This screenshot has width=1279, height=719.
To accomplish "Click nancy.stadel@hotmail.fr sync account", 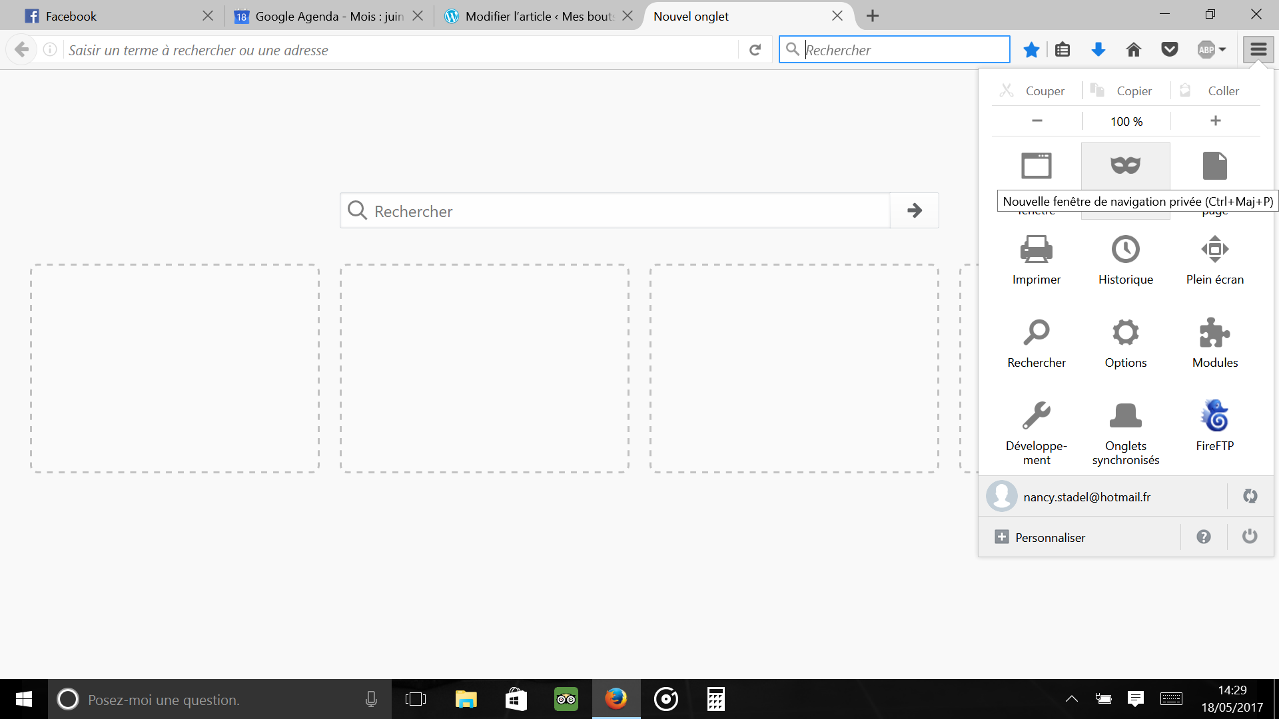I will tap(1086, 497).
